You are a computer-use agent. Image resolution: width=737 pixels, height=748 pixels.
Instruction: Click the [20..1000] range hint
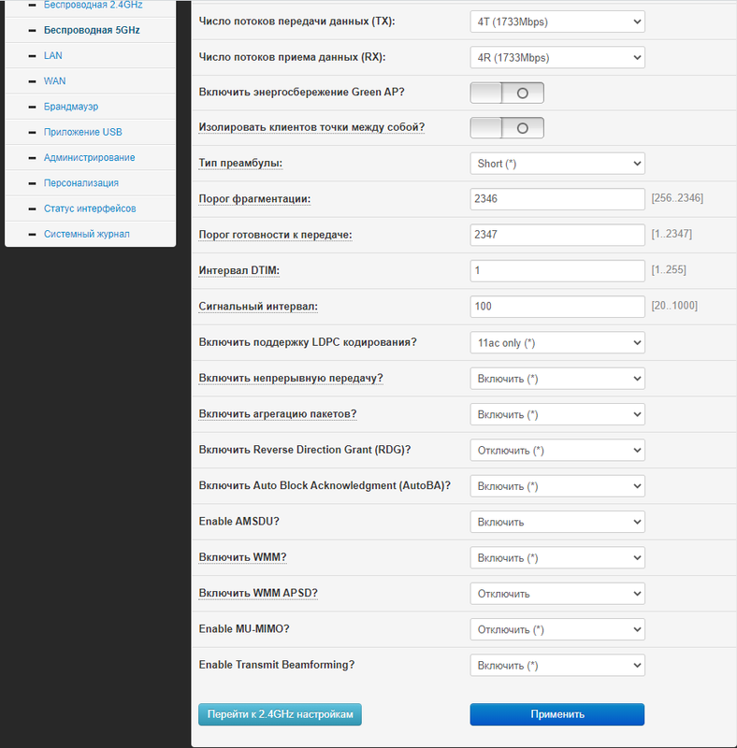pyautogui.click(x=674, y=306)
